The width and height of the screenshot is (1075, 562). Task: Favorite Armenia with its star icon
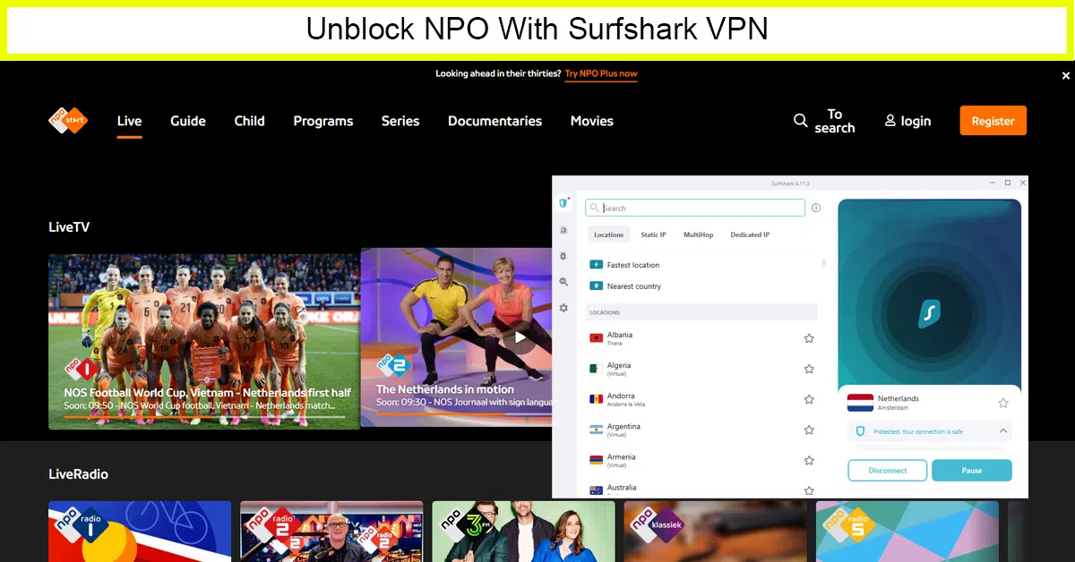pos(809,460)
